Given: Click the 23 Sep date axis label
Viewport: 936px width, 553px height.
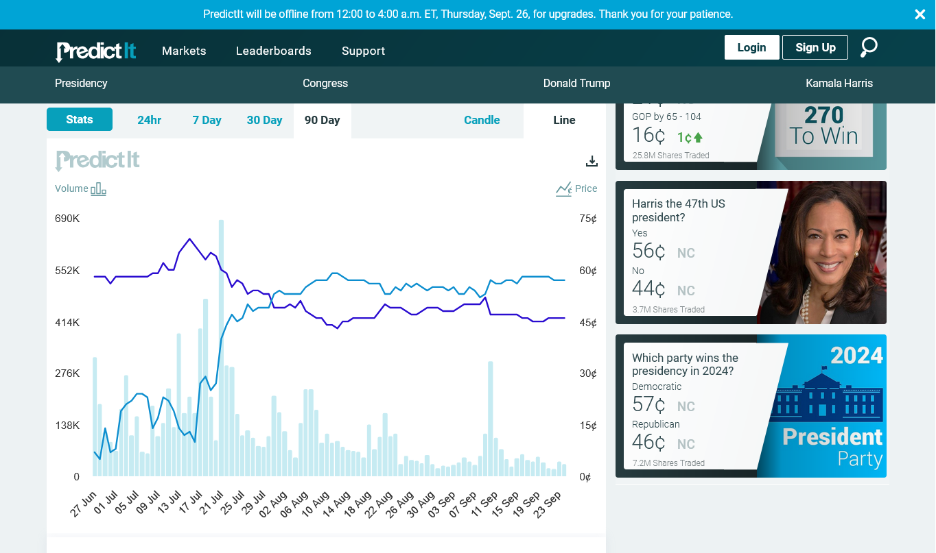Looking at the screenshot, I should [x=548, y=504].
